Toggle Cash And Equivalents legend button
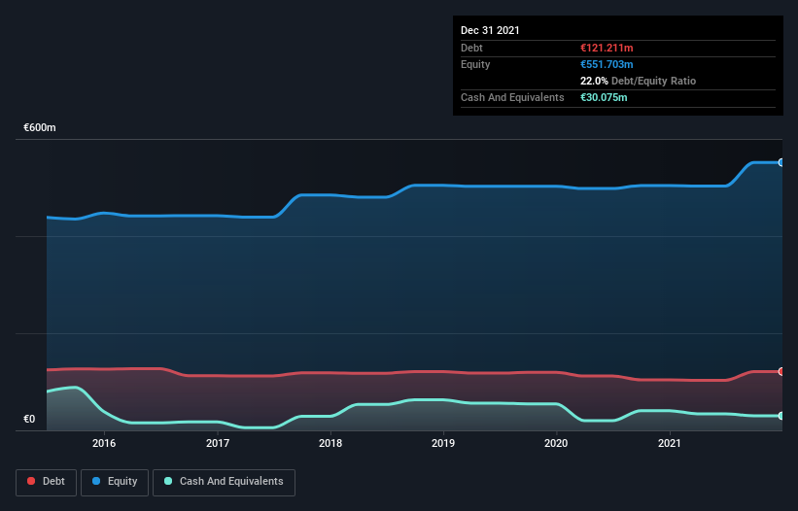The height and width of the screenshot is (511, 798). (224, 482)
